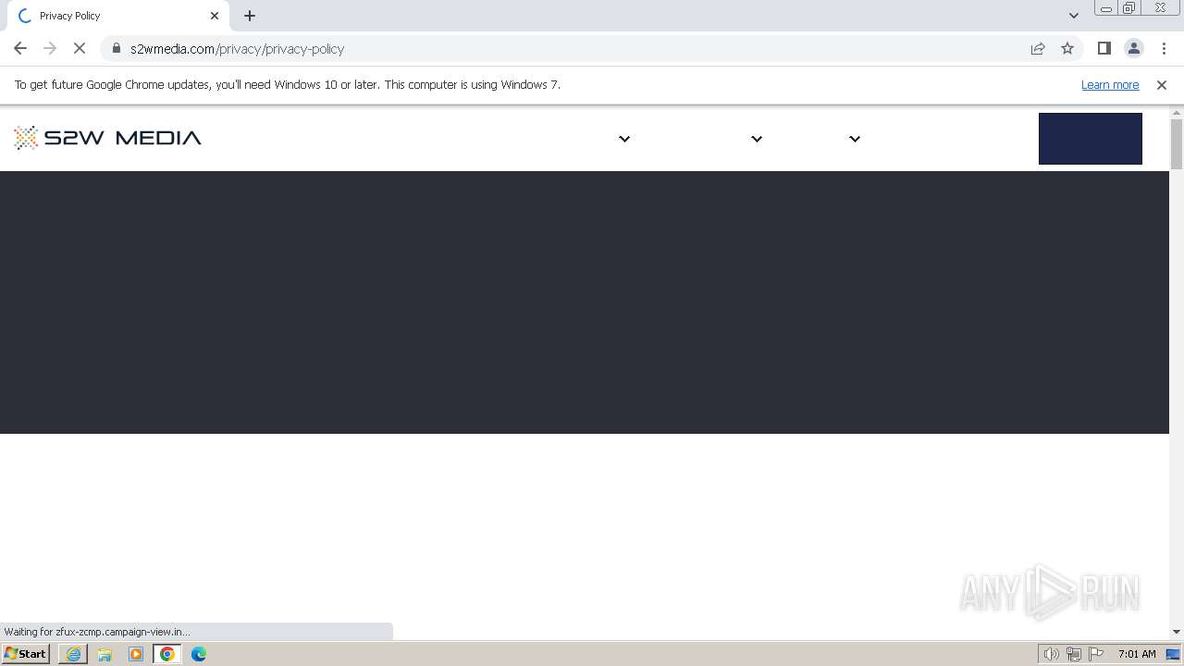Image resolution: width=1184 pixels, height=666 pixels.
Task: Click the page scrollbar thumb
Action: coord(1177,144)
